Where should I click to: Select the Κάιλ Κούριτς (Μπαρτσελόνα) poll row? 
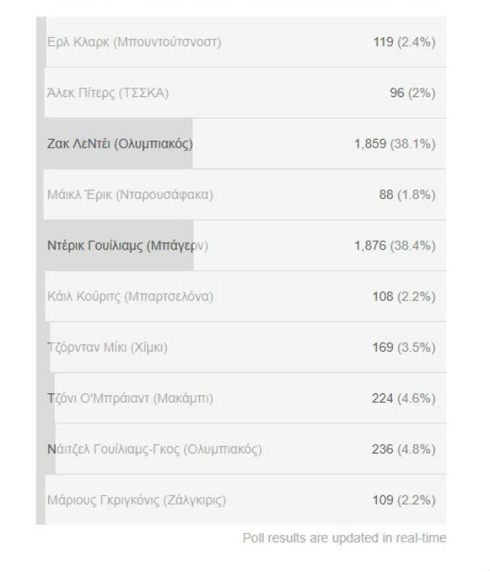coord(241,296)
